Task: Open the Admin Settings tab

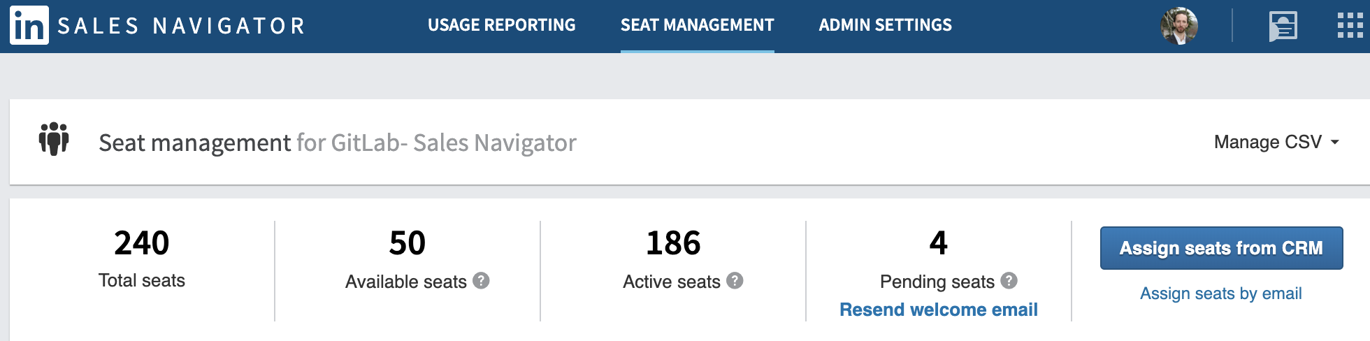Action: 885,25
